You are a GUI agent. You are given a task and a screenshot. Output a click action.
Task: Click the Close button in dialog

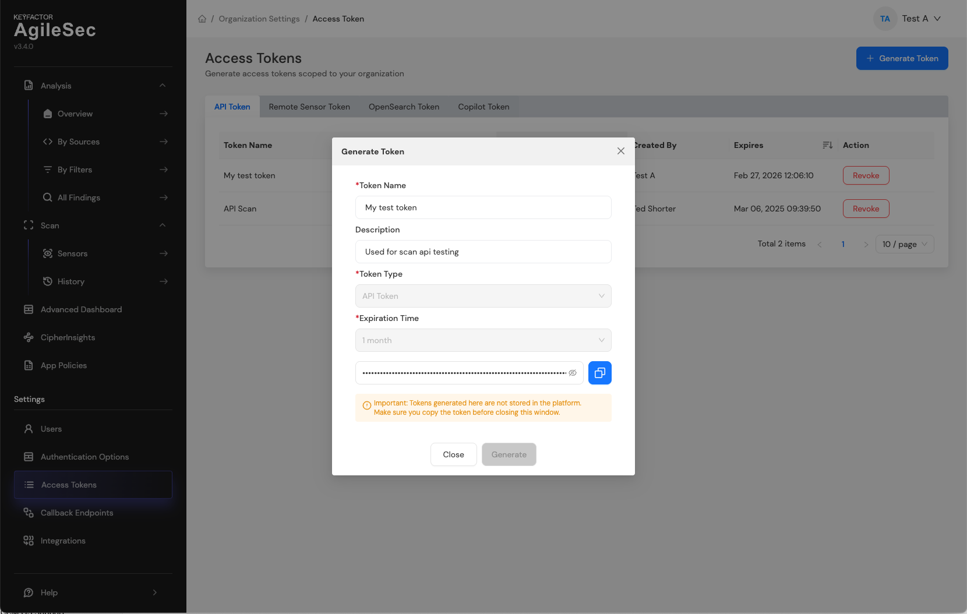(x=453, y=454)
